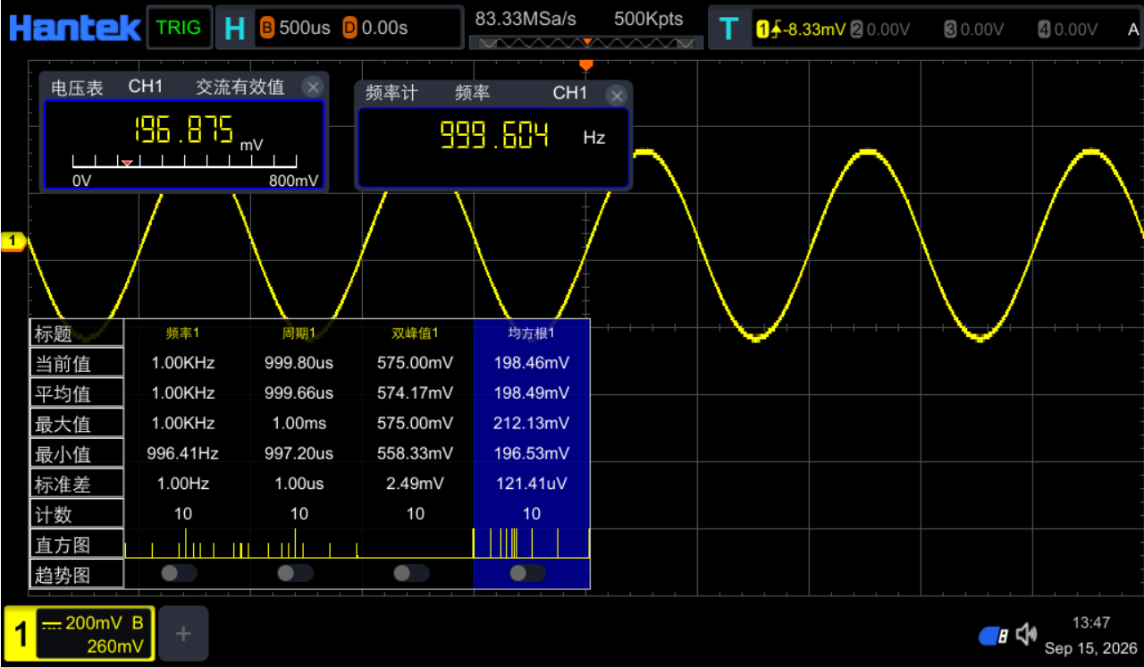
Task: Click the 500Kpts memory depth readout
Action: coord(649,19)
